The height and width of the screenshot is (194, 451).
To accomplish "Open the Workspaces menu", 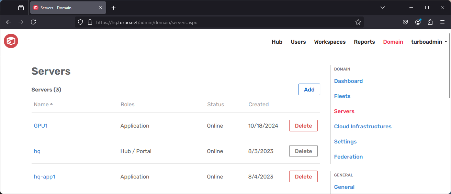I will click(330, 42).
